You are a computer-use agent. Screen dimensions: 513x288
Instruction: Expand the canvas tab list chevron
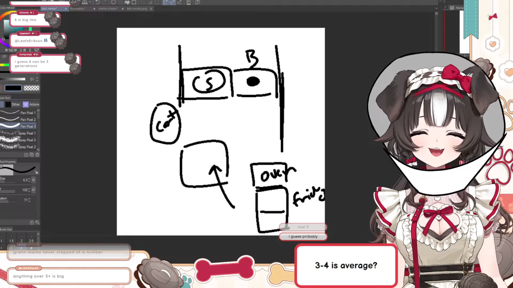click(436, 8)
